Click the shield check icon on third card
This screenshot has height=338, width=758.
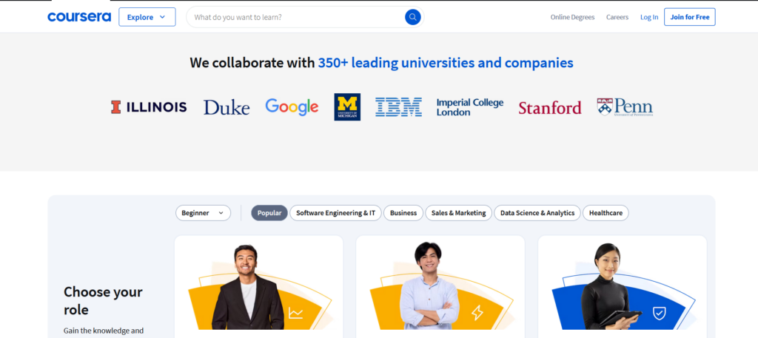(659, 314)
